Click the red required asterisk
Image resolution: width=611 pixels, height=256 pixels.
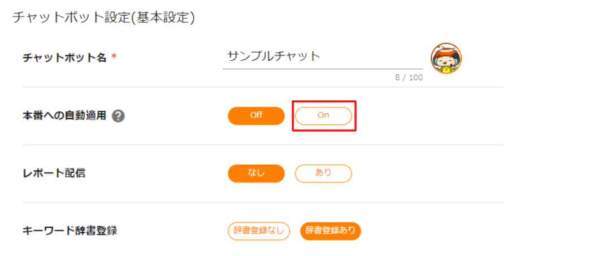[114, 58]
